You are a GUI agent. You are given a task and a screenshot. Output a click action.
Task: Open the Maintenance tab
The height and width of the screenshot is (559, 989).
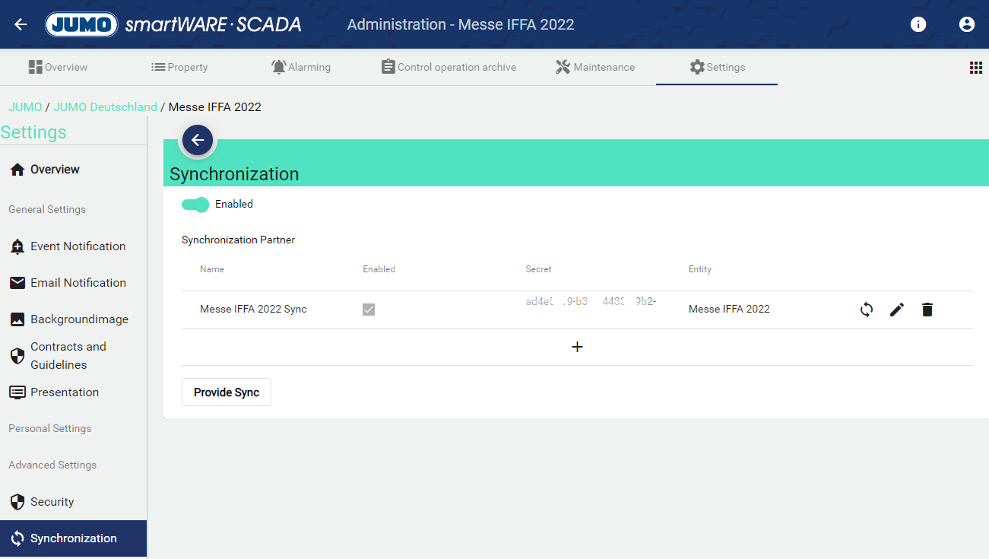595,67
